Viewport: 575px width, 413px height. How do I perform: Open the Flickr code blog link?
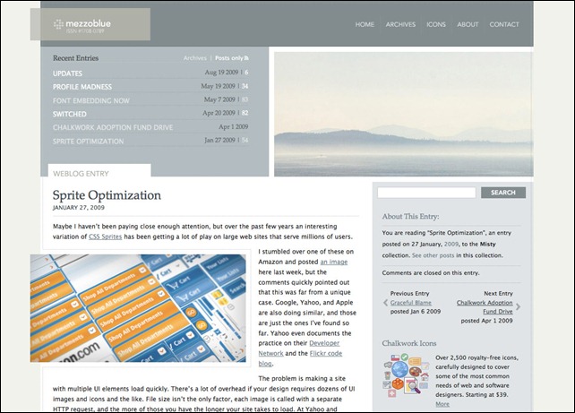coord(300,358)
